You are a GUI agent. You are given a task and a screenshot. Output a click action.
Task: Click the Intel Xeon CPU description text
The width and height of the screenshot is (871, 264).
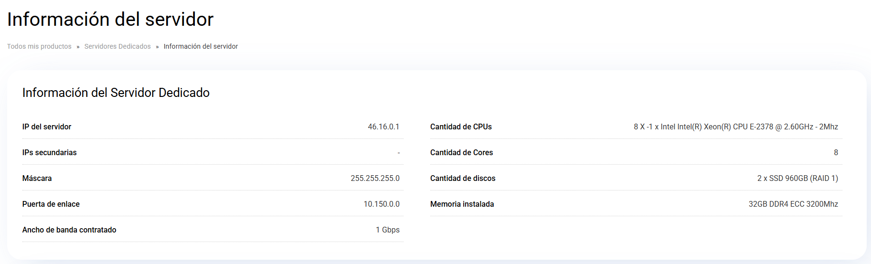coord(736,127)
